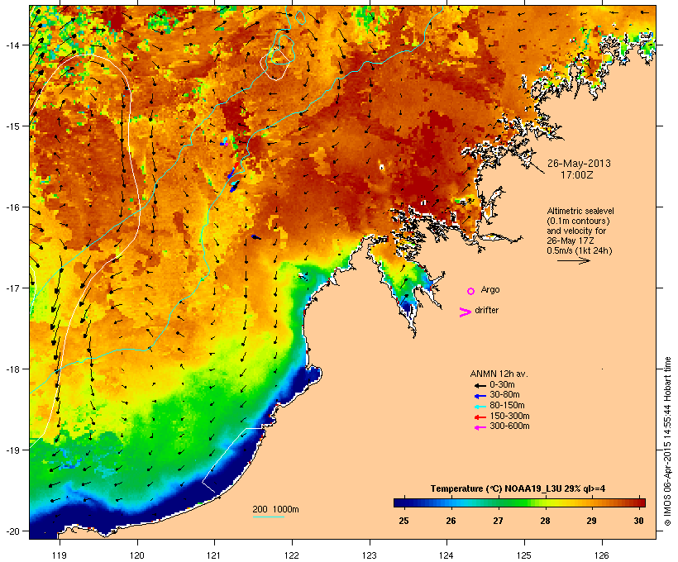Image resolution: width=678 pixels, height=562 pixels.
Task: Click the color bar tick label 29
Action: [x=591, y=521]
